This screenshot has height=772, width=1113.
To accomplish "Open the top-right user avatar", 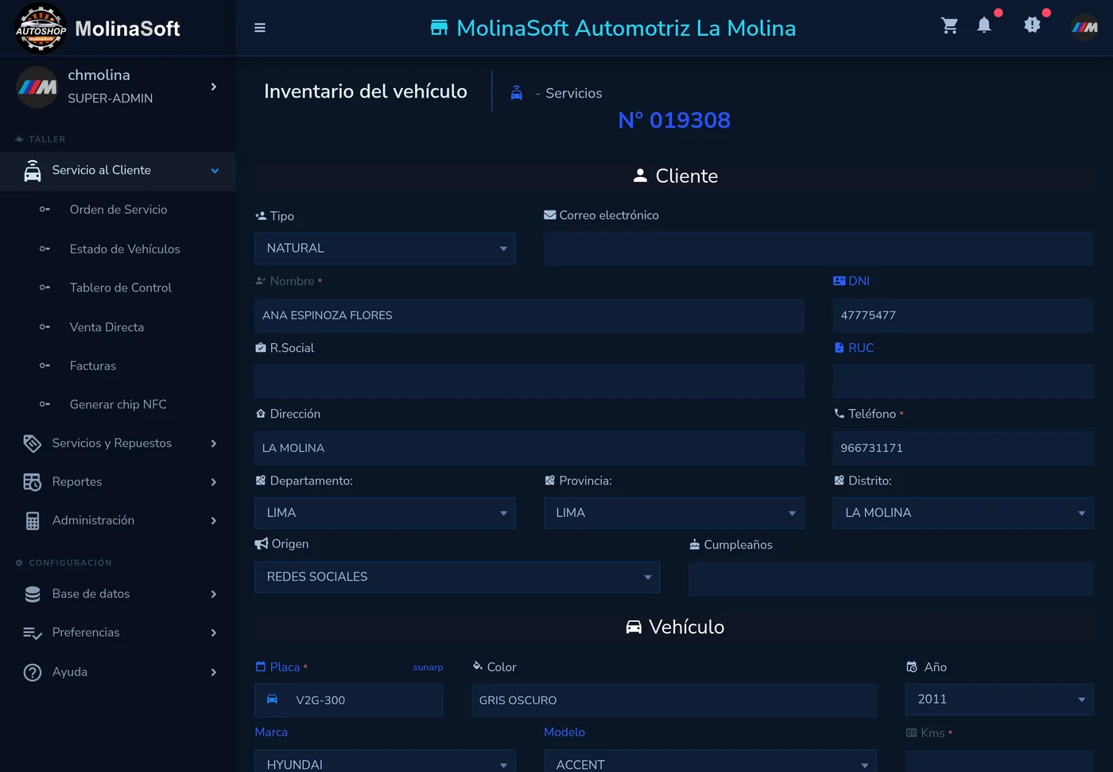I will [x=1084, y=27].
